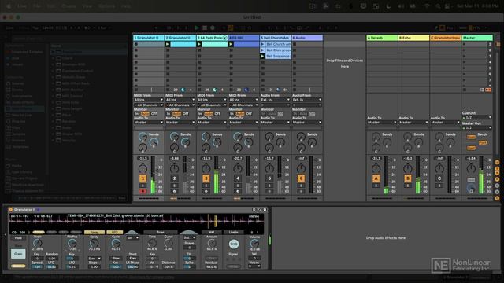This screenshot has height=283, width=504.
Task: Launch scene 1 in the Master track
Action: [x=464, y=44]
